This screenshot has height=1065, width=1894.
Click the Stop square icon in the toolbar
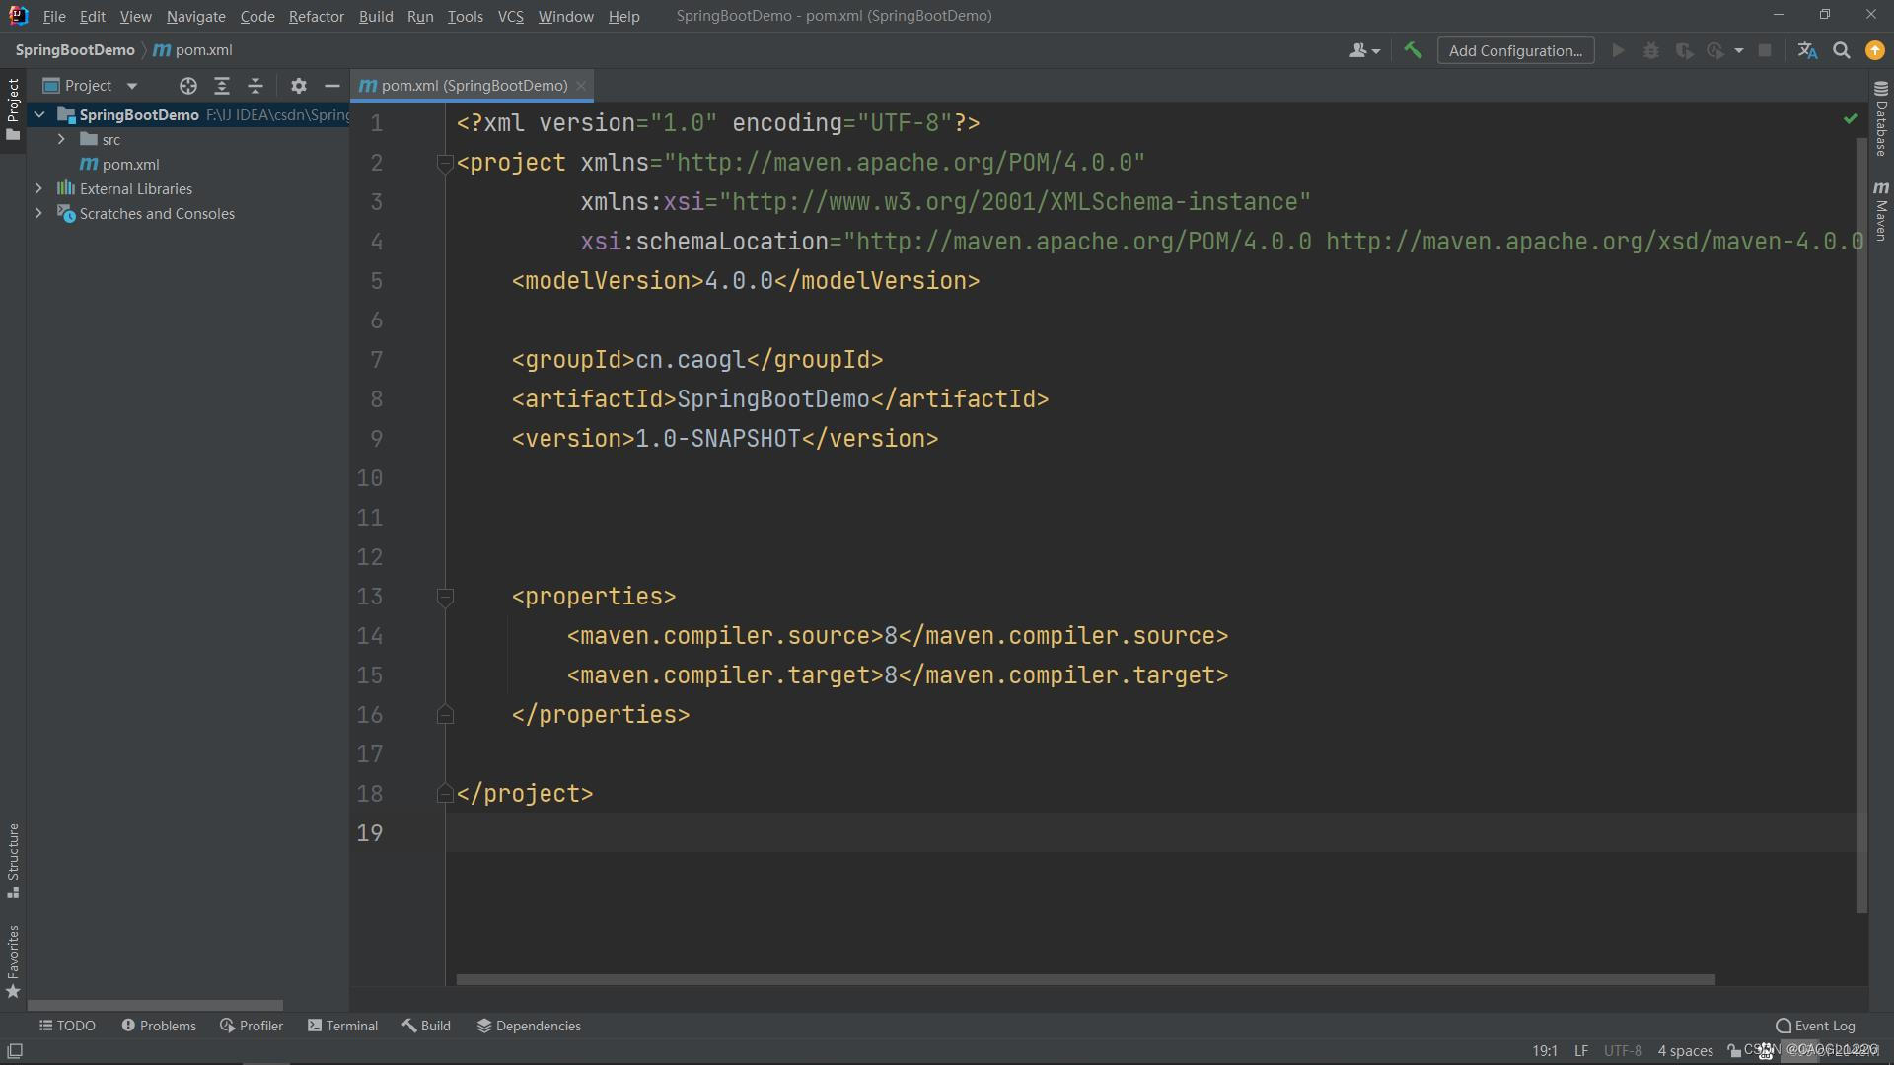pyautogui.click(x=1765, y=50)
